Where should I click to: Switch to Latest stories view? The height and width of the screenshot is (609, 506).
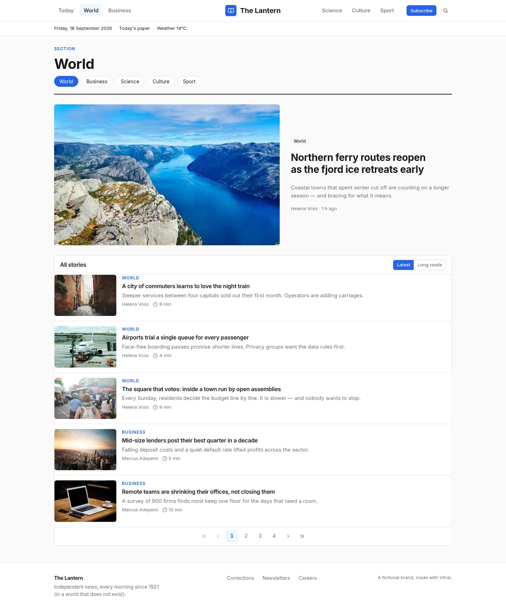403,265
